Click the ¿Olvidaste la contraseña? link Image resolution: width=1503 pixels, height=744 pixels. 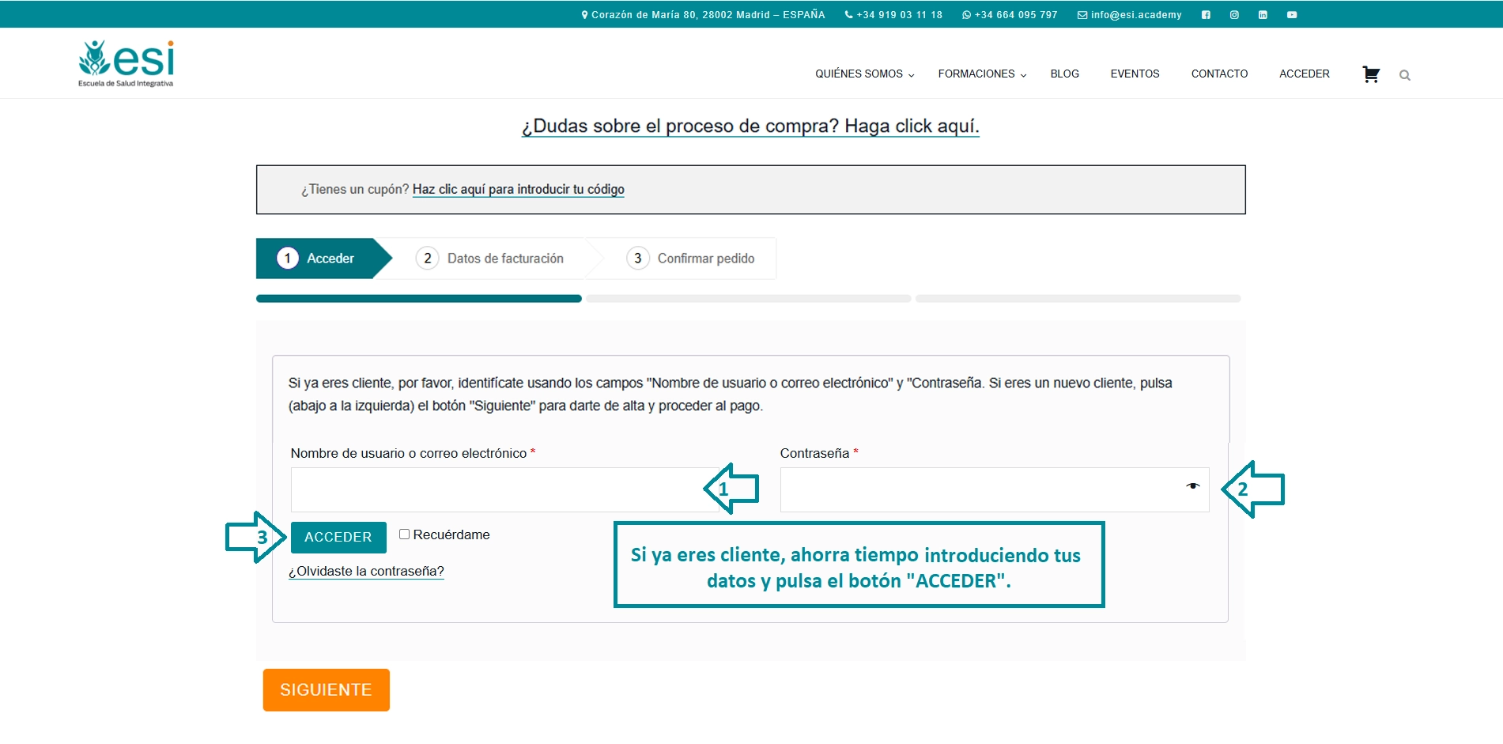366,571
